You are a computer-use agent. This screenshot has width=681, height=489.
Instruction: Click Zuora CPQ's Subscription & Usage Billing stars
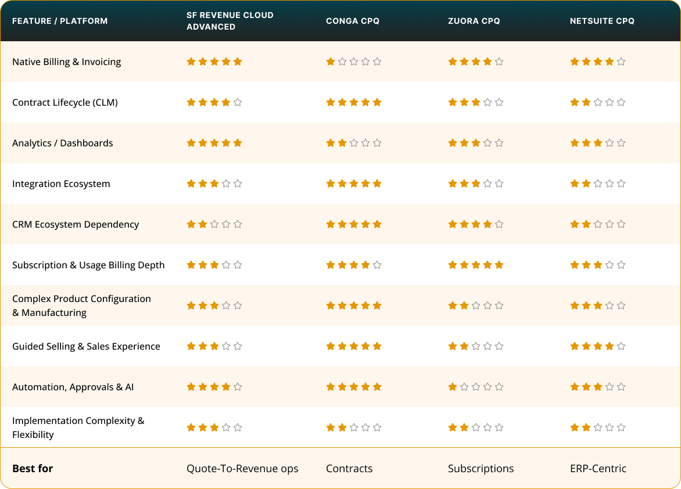pos(475,265)
